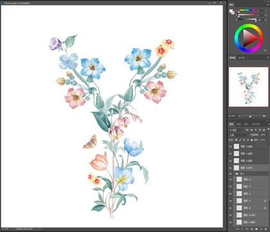Switch to the History tab
The width and height of the screenshot is (270, 232).
tap(255, 124)
